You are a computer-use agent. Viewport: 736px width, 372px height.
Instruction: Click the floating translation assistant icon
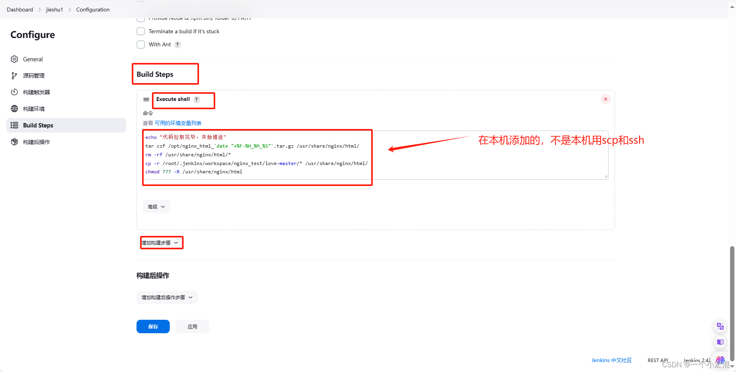tap(720, 326)
